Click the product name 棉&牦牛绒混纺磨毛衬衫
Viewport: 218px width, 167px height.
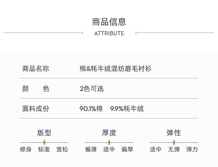click(115, 69)
